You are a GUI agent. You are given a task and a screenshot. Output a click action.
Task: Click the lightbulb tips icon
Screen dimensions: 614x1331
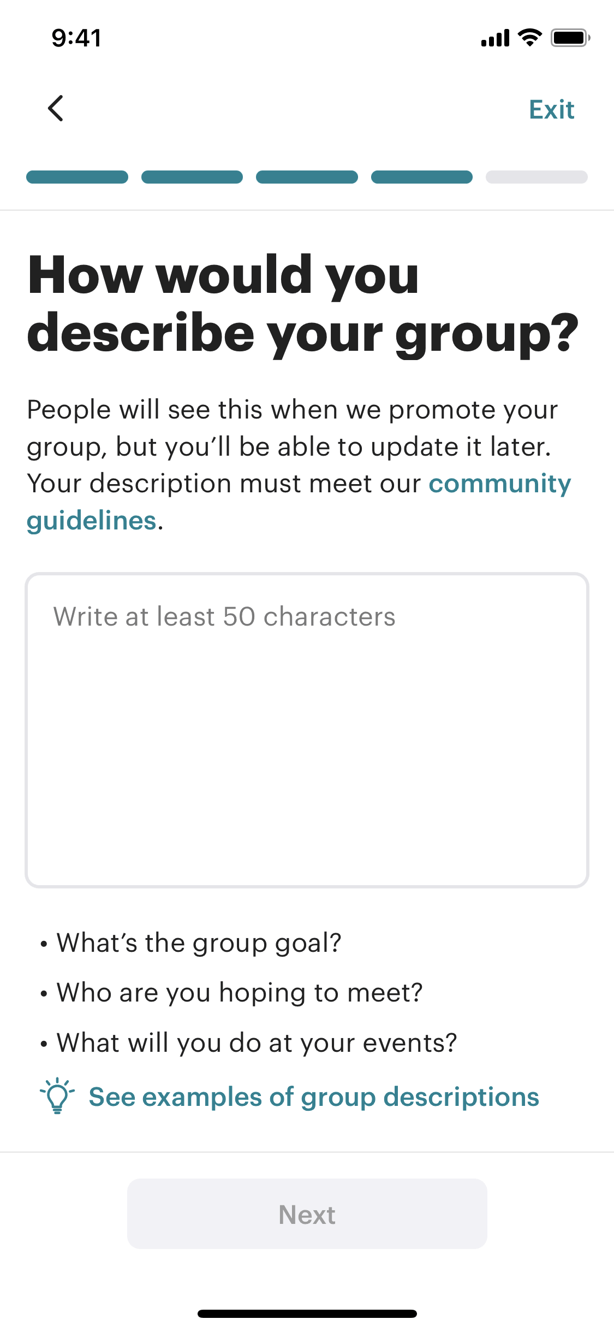pos(57,1096)
